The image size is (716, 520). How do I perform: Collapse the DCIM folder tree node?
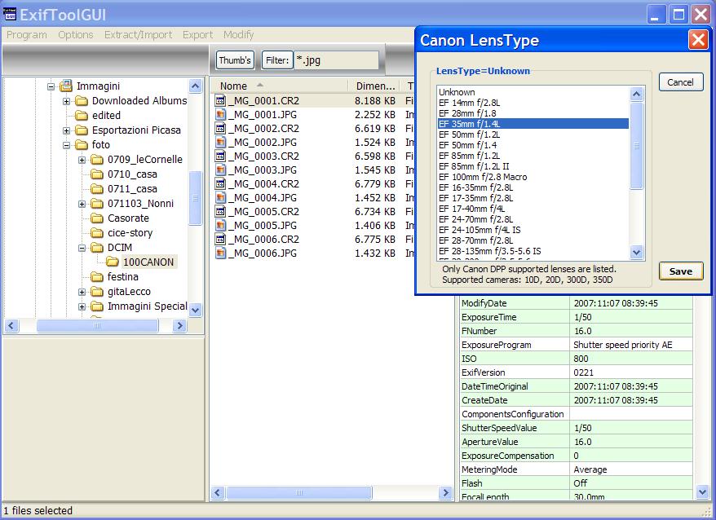[x=82, y=248]
